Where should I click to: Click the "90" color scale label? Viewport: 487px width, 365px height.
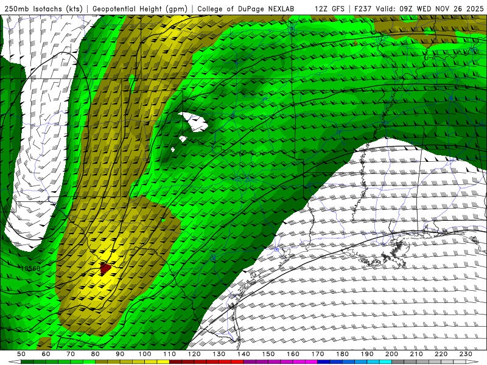click(x=120, y=354)
